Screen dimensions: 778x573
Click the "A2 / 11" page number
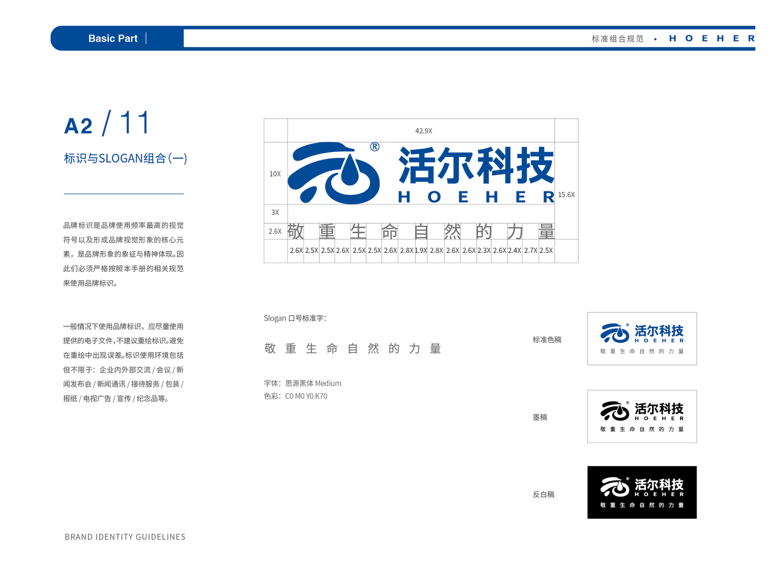point(107,123)
